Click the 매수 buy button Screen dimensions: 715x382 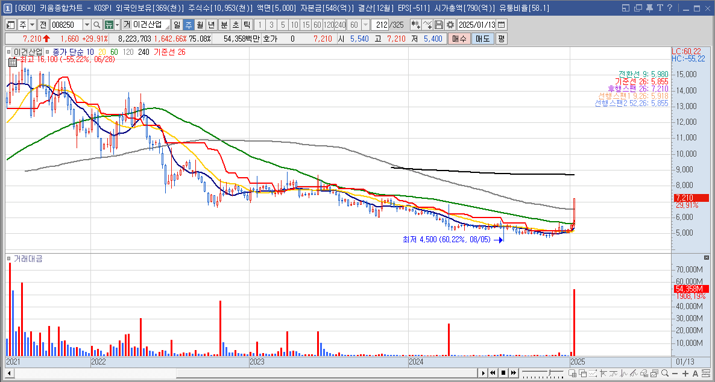pyautogui.click(x=459, y=39)
